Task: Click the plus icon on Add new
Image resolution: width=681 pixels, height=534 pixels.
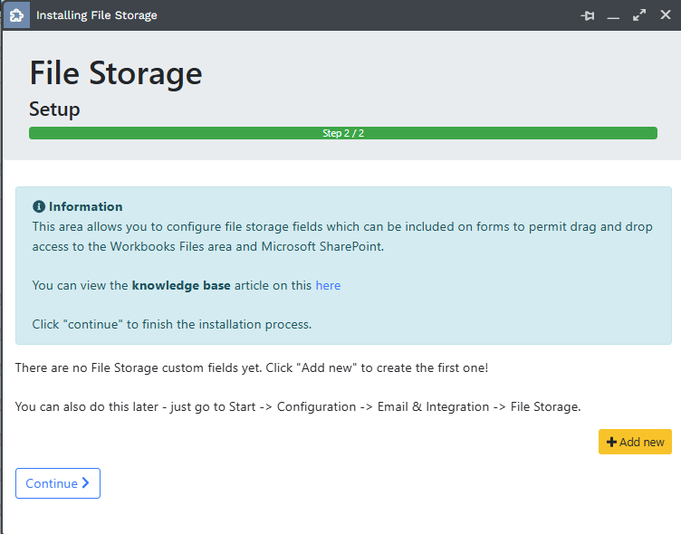Action: [x=611, y=442]
